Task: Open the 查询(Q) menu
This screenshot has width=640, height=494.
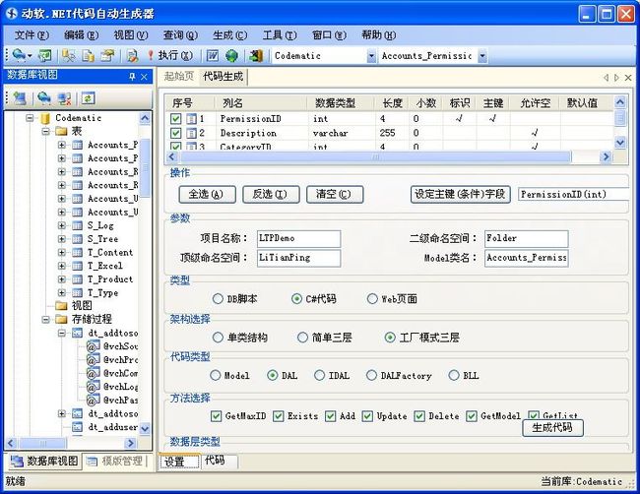Action: (180, 35)
